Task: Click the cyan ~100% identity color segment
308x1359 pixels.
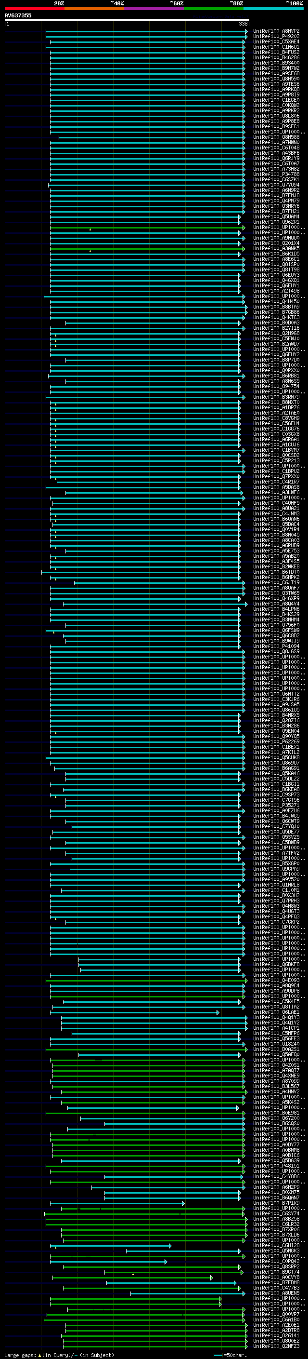Action: coord(273,9)
